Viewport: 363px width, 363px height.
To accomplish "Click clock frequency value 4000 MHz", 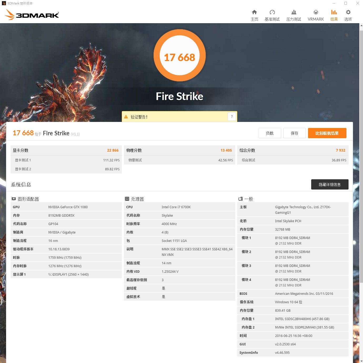I will pyautogui.click(x=169, y=224).
